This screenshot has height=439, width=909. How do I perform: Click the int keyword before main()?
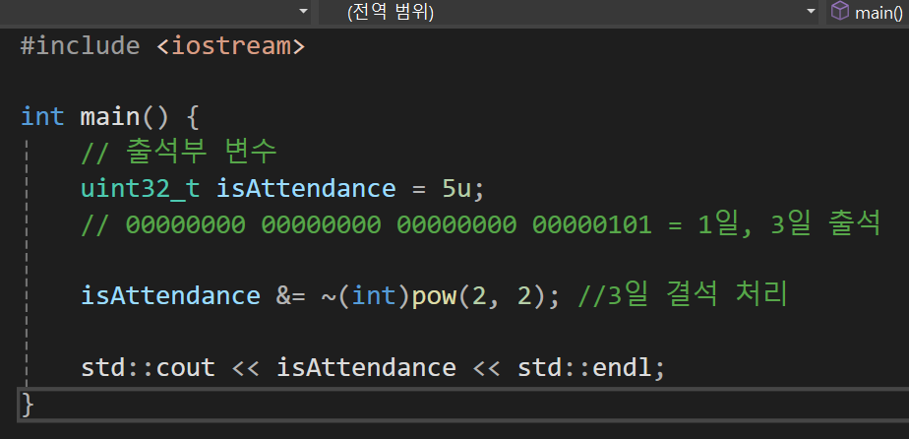tap(42, 116)
